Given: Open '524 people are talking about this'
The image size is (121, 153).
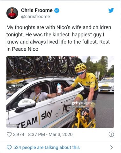Looking at the screenshot, I should [47, 148].
